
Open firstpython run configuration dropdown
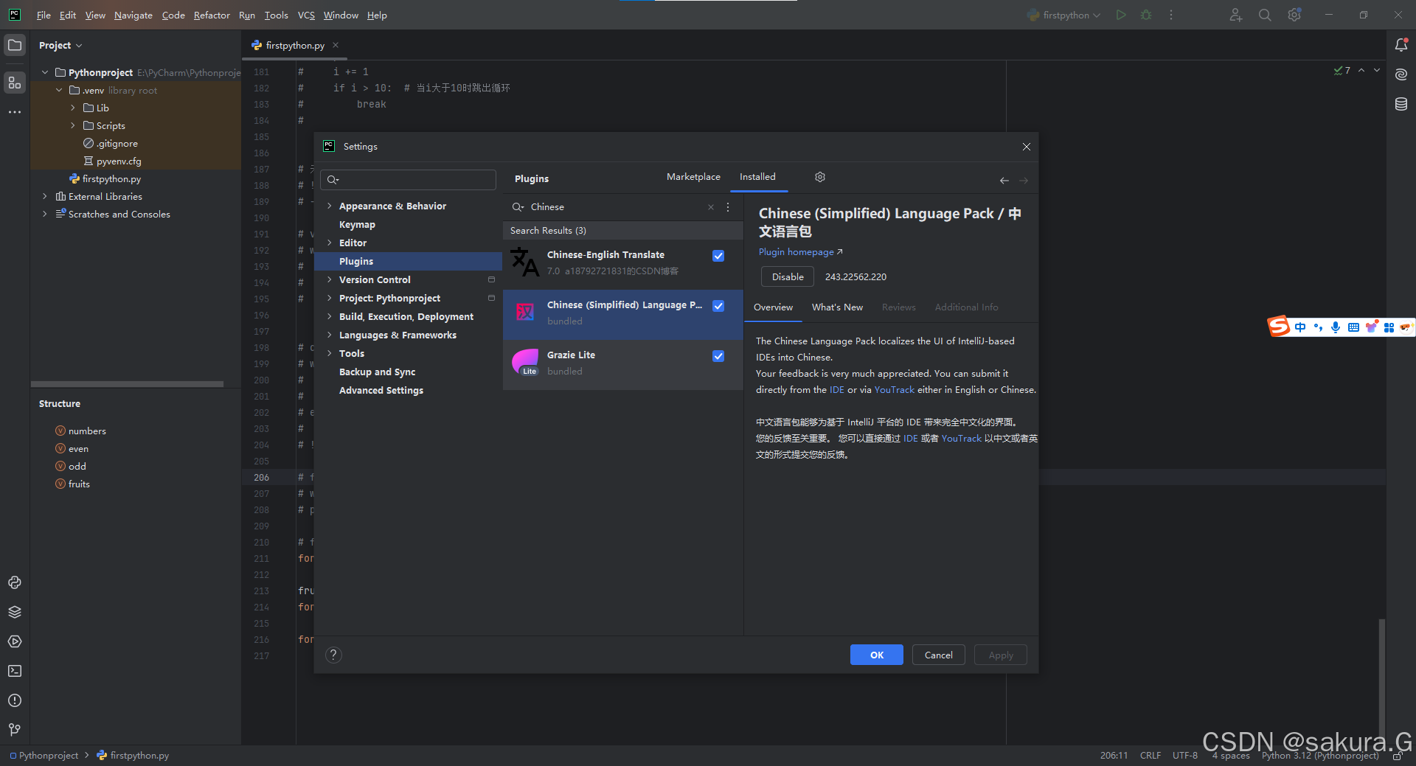point(1064,15)
